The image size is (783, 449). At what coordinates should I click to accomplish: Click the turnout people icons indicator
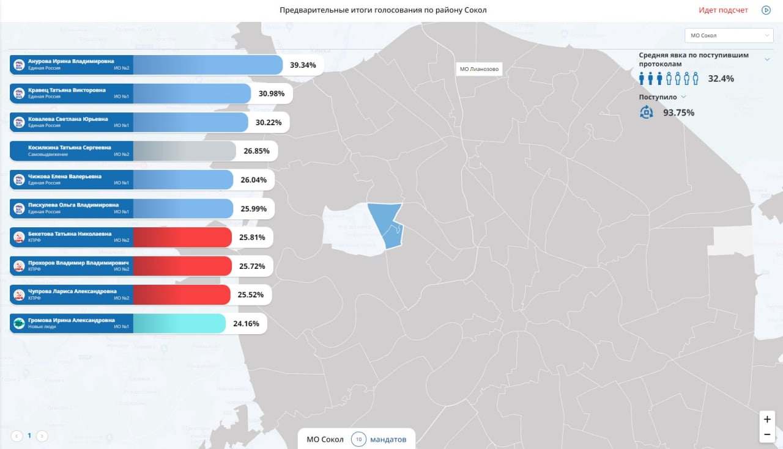(669, 78)
